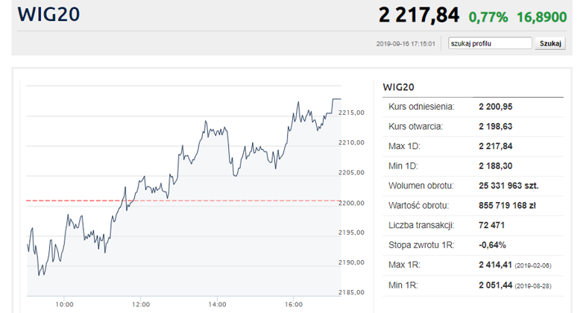
Task: Click the 10:00 time axis label
Action: click(x=64, y=304)
